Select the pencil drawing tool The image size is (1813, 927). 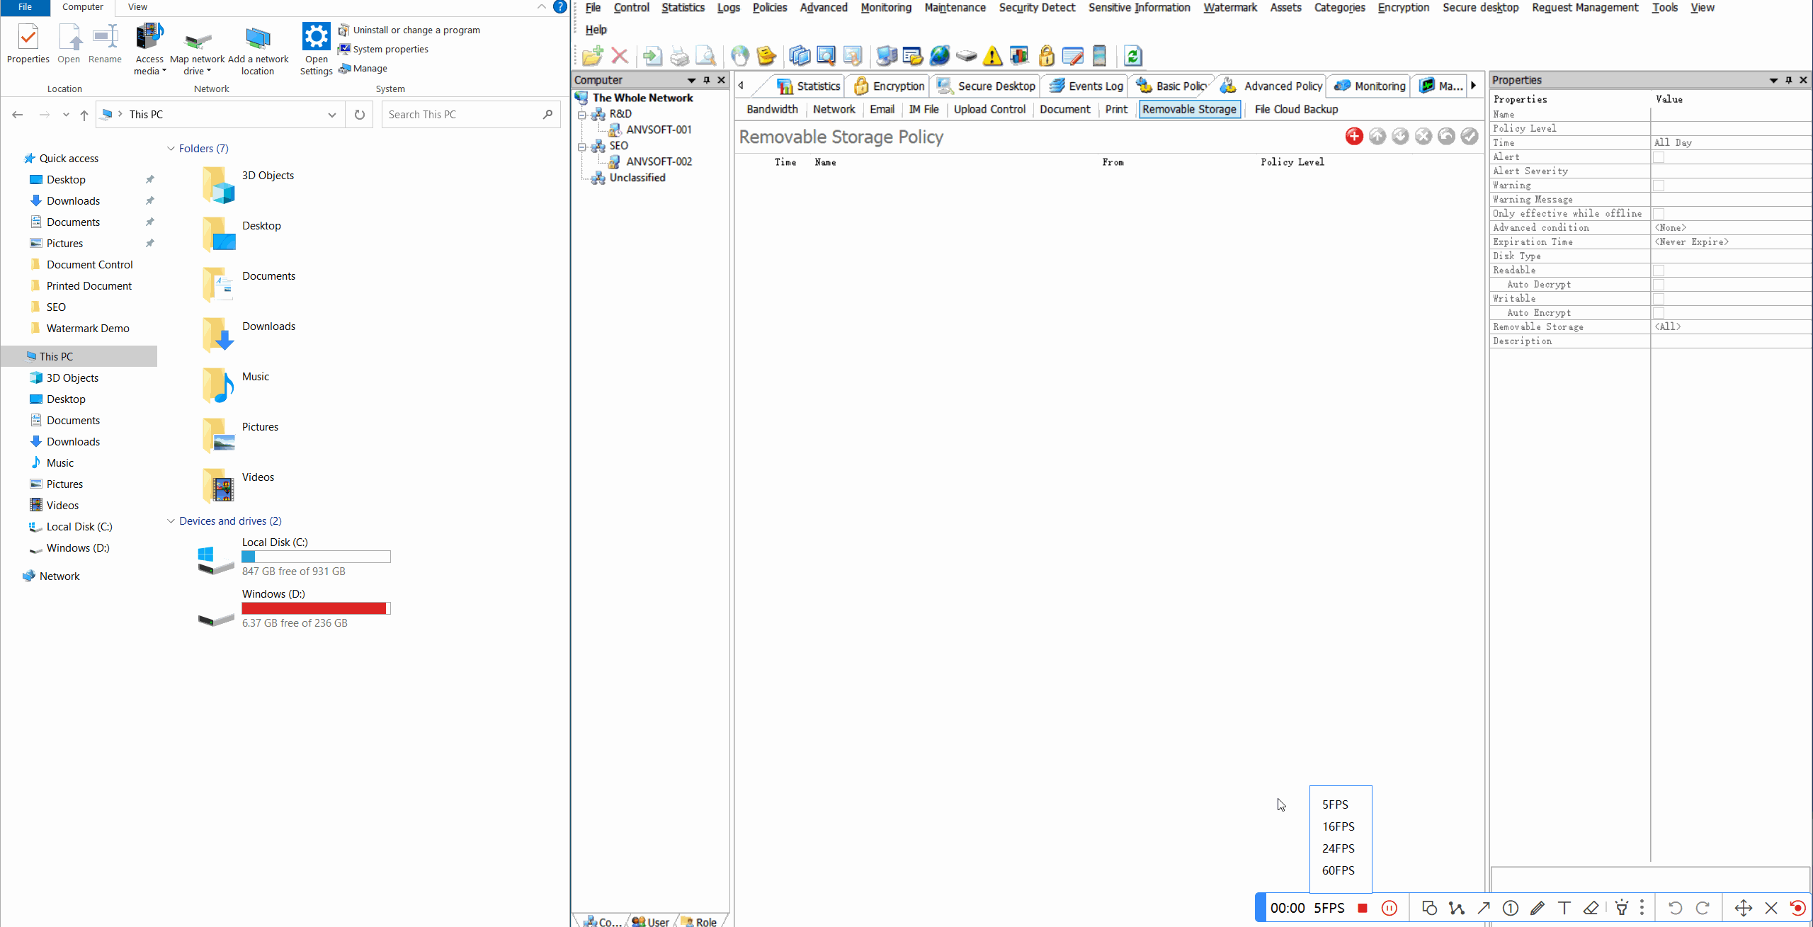point(1537,908)
